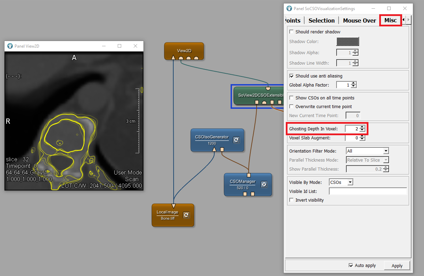The width and height of the screenshot is (424, 276).
Task: Click the Visible Id List input field
Action: [367, 191]
